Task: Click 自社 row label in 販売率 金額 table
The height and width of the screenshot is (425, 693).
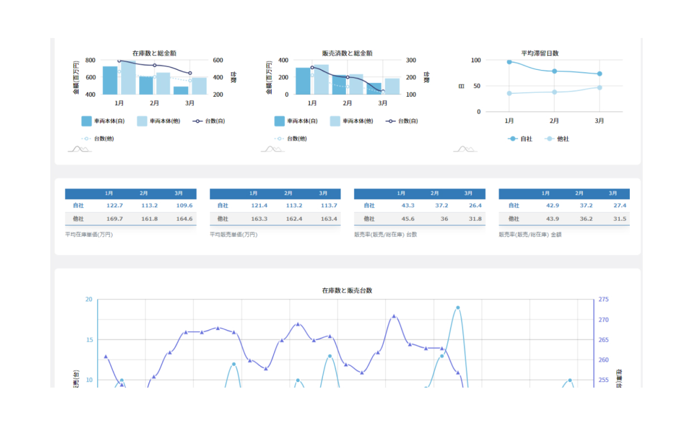Action: 514,205
